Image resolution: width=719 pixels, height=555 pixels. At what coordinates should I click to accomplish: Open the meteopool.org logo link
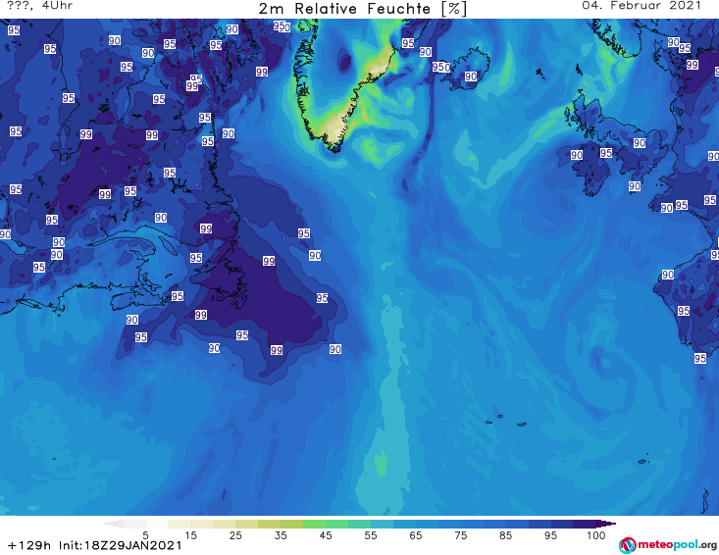(668, 545)
